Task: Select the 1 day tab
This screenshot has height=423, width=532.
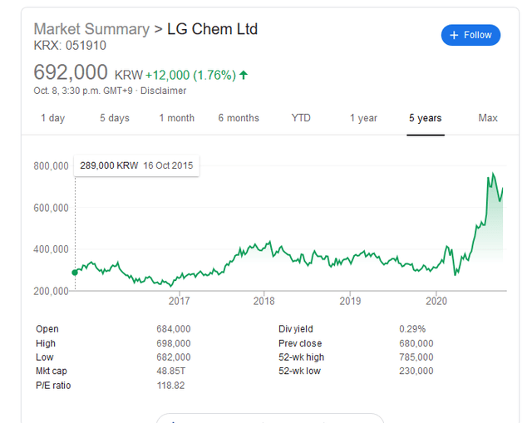Action: pos(52,118)
